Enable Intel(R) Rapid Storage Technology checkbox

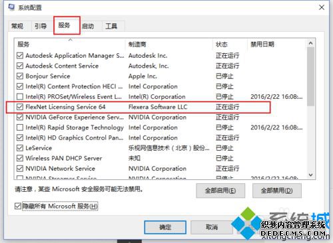point(20,127)
